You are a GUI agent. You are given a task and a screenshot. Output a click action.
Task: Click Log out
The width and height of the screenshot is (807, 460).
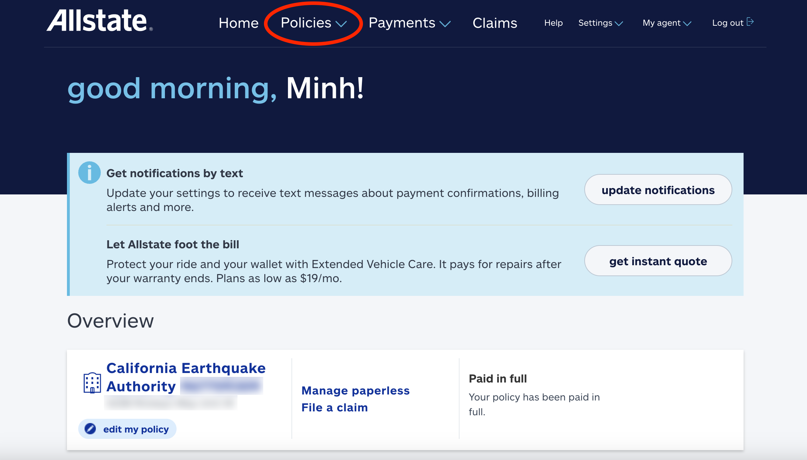pyautogui.click(x=727, y=23)
